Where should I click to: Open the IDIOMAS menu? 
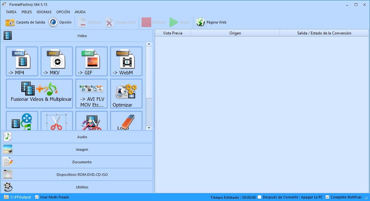(x=44, y=12)
